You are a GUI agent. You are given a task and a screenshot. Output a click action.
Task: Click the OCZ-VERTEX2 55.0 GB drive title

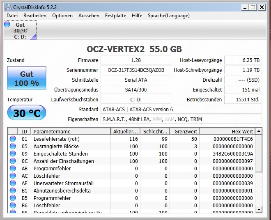[x=134, y=49]
